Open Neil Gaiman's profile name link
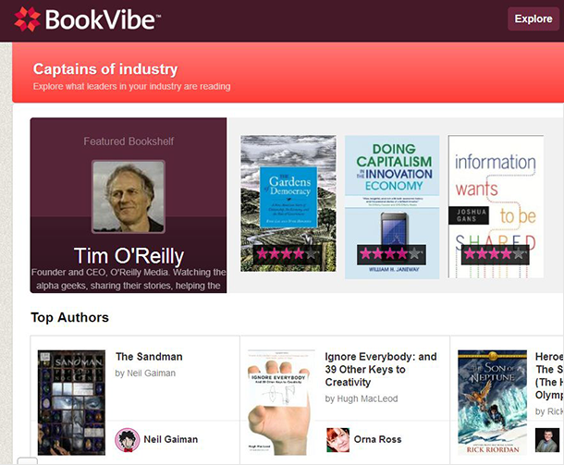This screenshot has width=564, height=465. (x=171, y=439)
